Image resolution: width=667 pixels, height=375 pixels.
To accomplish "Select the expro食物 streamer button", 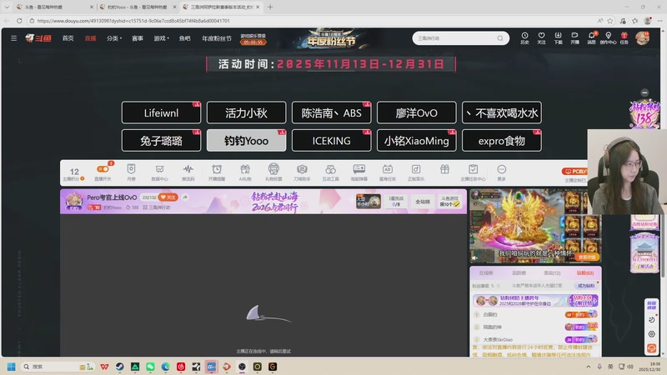I will pos(502,140).
